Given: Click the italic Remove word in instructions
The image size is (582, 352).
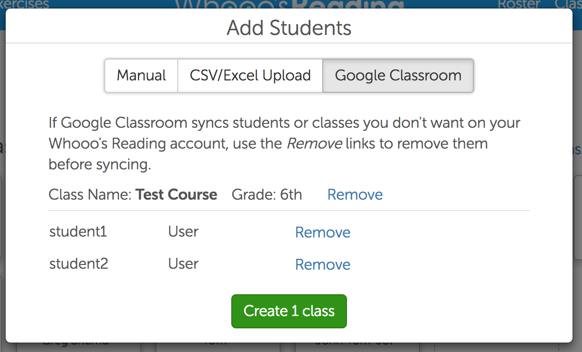Looking at the screenshot, I should (x=314, y=144).
